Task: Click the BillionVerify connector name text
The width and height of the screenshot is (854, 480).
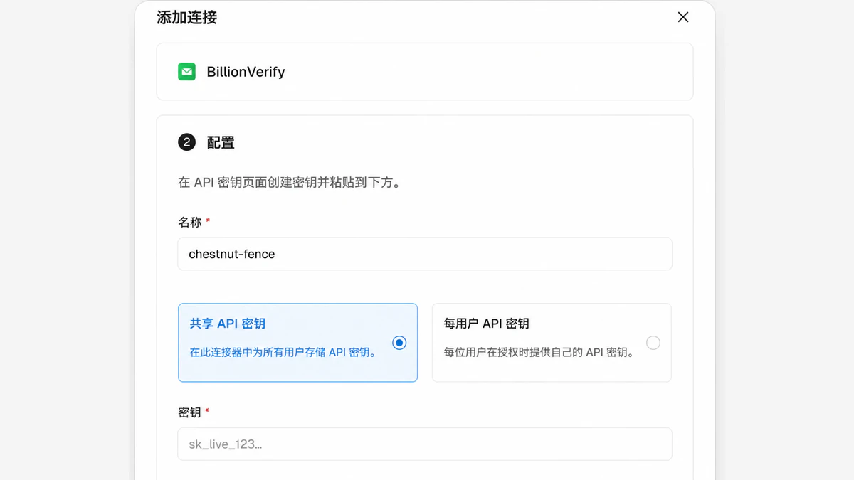Action: pyautogui.click(x=246, y=72)
